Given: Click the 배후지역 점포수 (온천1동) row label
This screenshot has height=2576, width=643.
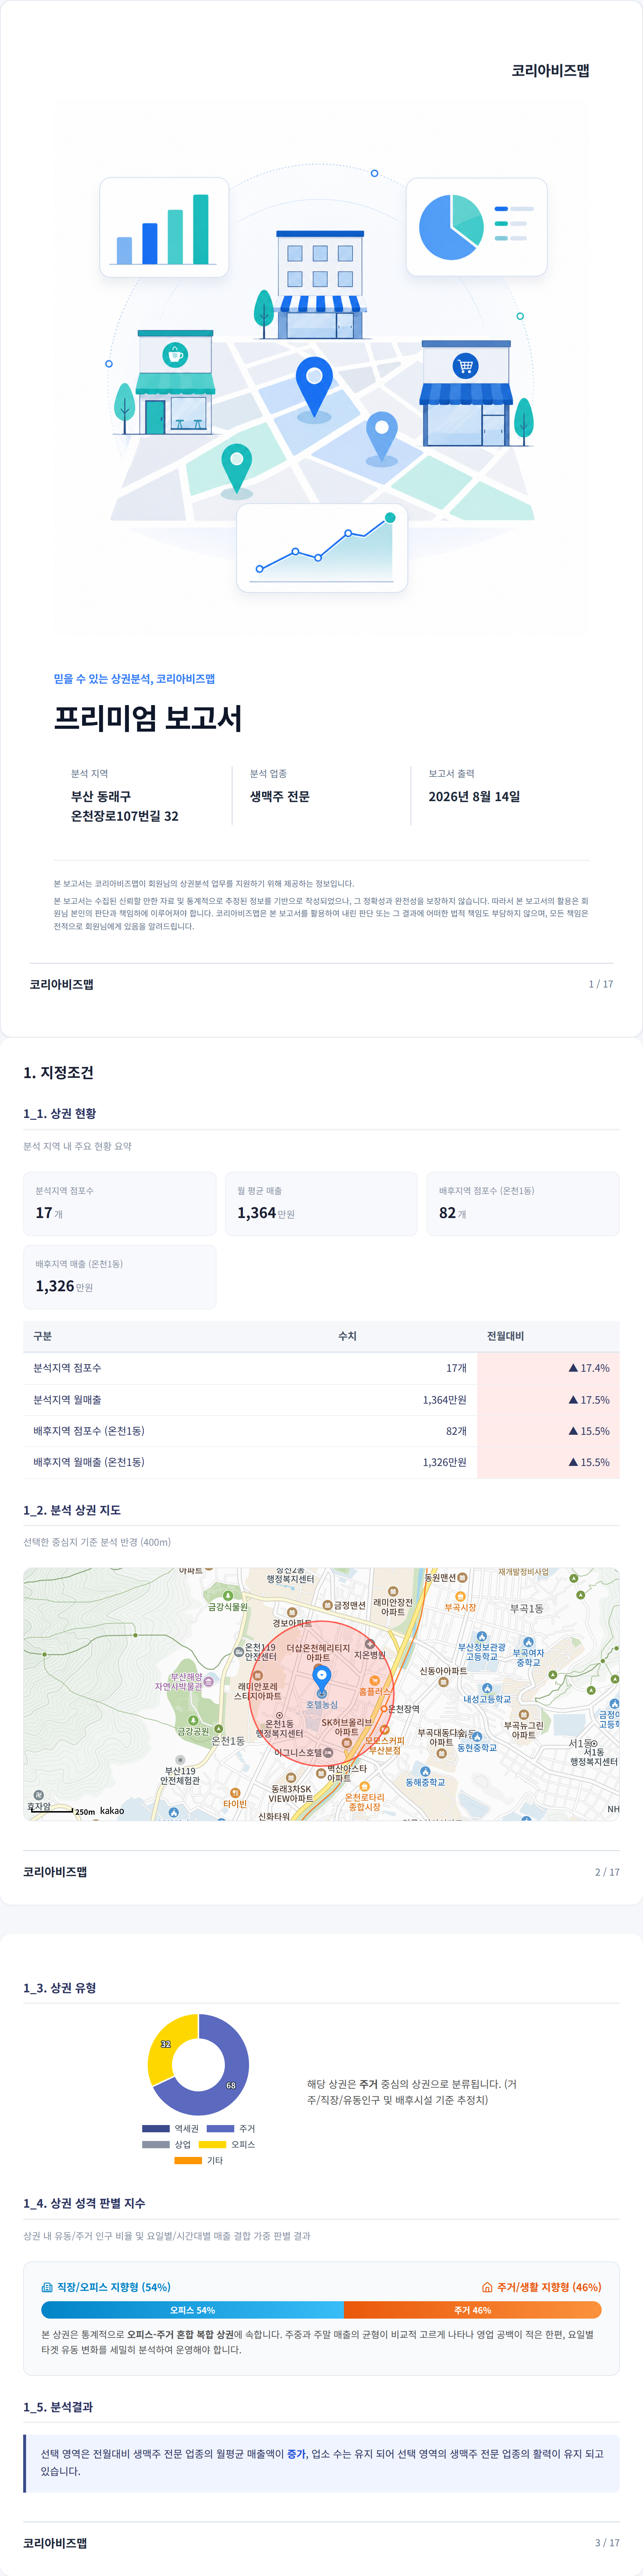Looking at the screenshot, I should click(x=89, y=1431).
